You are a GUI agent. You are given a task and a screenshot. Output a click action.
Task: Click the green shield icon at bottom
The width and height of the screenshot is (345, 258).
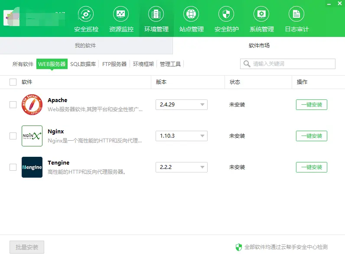tap(239, 247)
